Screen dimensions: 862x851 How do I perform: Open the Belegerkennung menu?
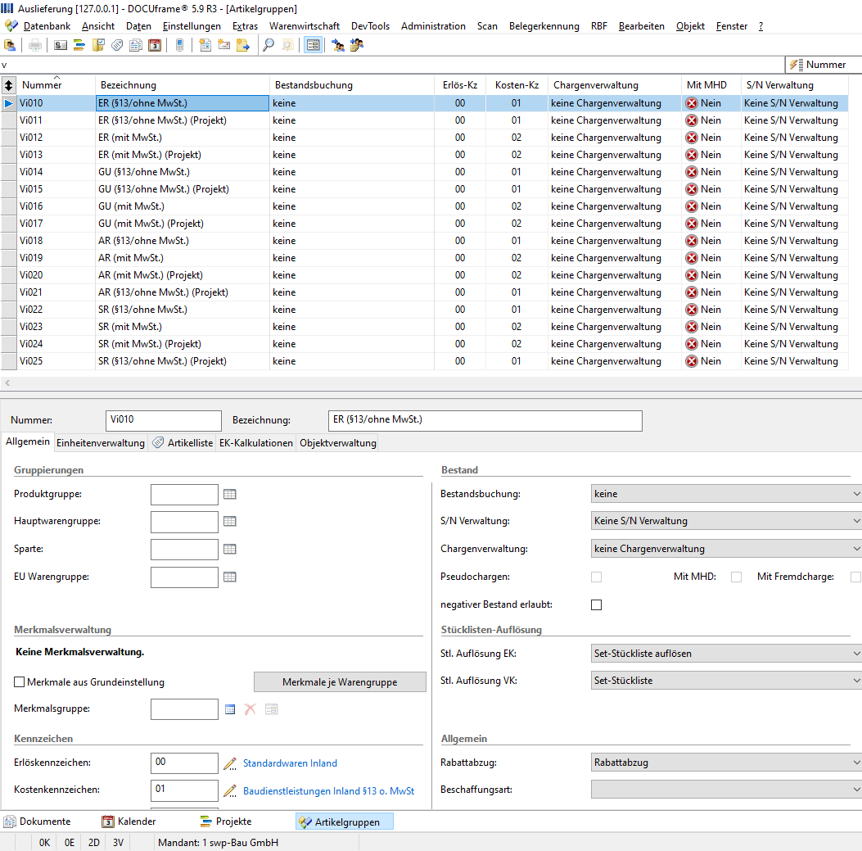click(544, 26)
